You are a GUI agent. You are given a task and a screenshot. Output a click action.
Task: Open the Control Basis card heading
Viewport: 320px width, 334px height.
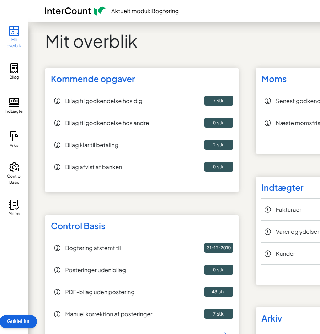[78, 226]
